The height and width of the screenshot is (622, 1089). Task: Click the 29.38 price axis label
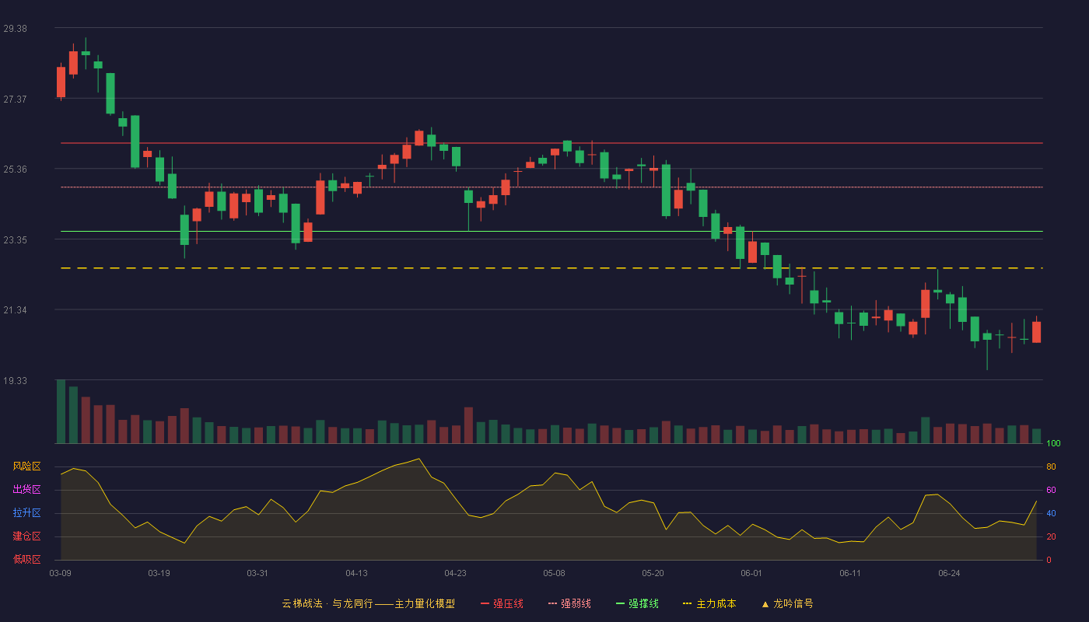click(15, 28)
